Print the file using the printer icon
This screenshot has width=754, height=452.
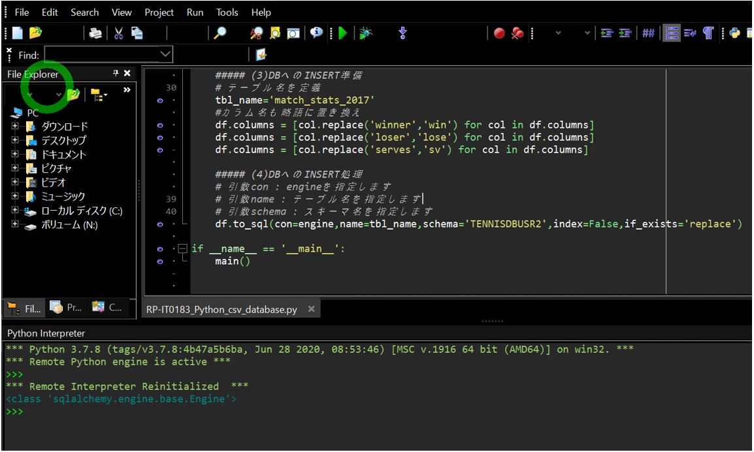tap(95, 33)
